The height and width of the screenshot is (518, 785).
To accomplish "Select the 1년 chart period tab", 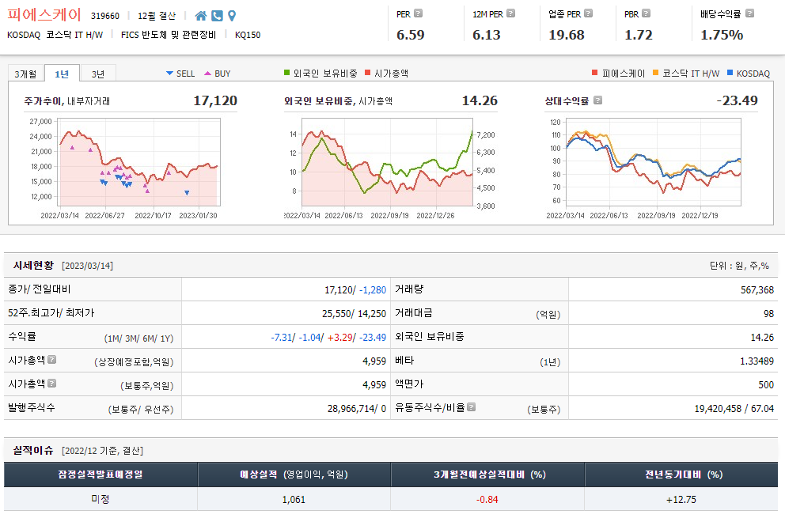I will [62, 74].
